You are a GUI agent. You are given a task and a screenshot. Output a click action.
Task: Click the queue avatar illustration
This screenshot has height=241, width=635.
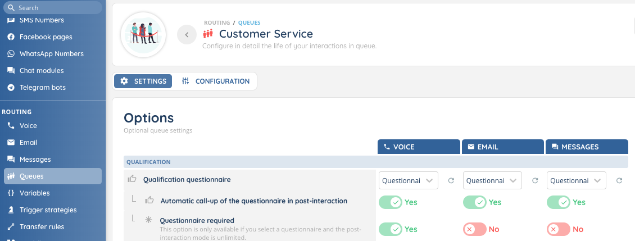pyautogui.click(x=143, y=34)
